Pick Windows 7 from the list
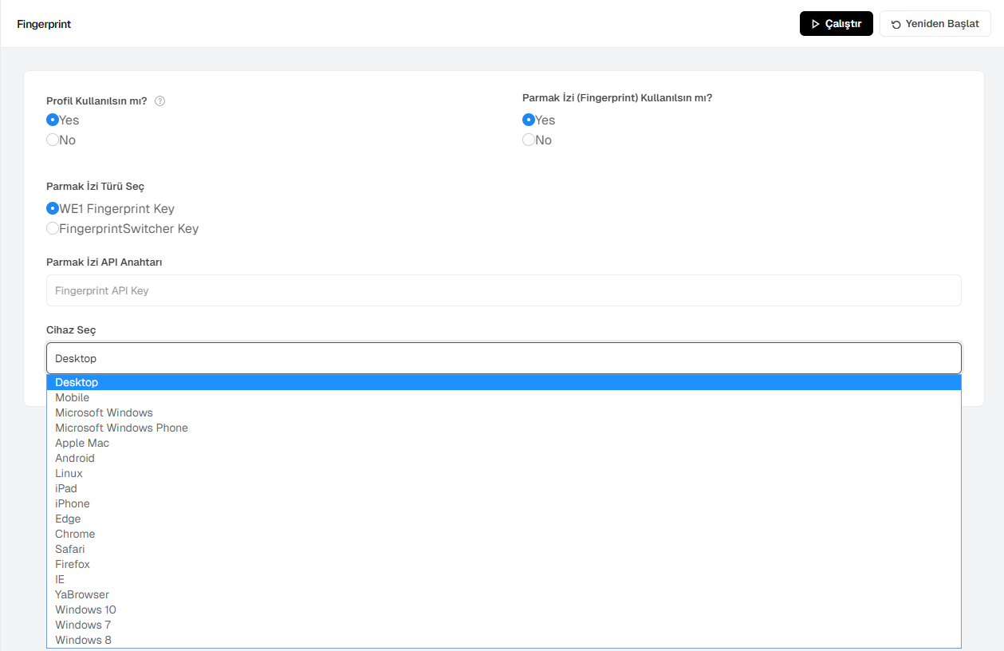Viewport: 1004px width, 651px height. coord(504,625)
